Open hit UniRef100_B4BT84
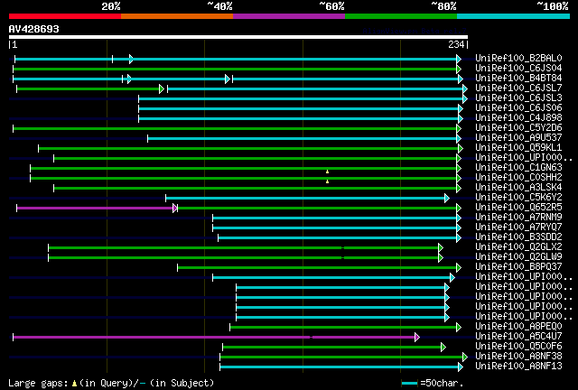Viewport: 578px width, 390px height. (x=518, y=79)
